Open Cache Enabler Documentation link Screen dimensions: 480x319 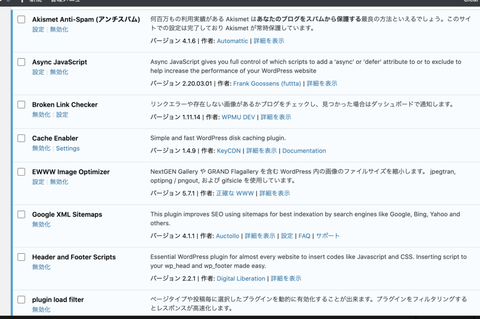tap(304, 151)
